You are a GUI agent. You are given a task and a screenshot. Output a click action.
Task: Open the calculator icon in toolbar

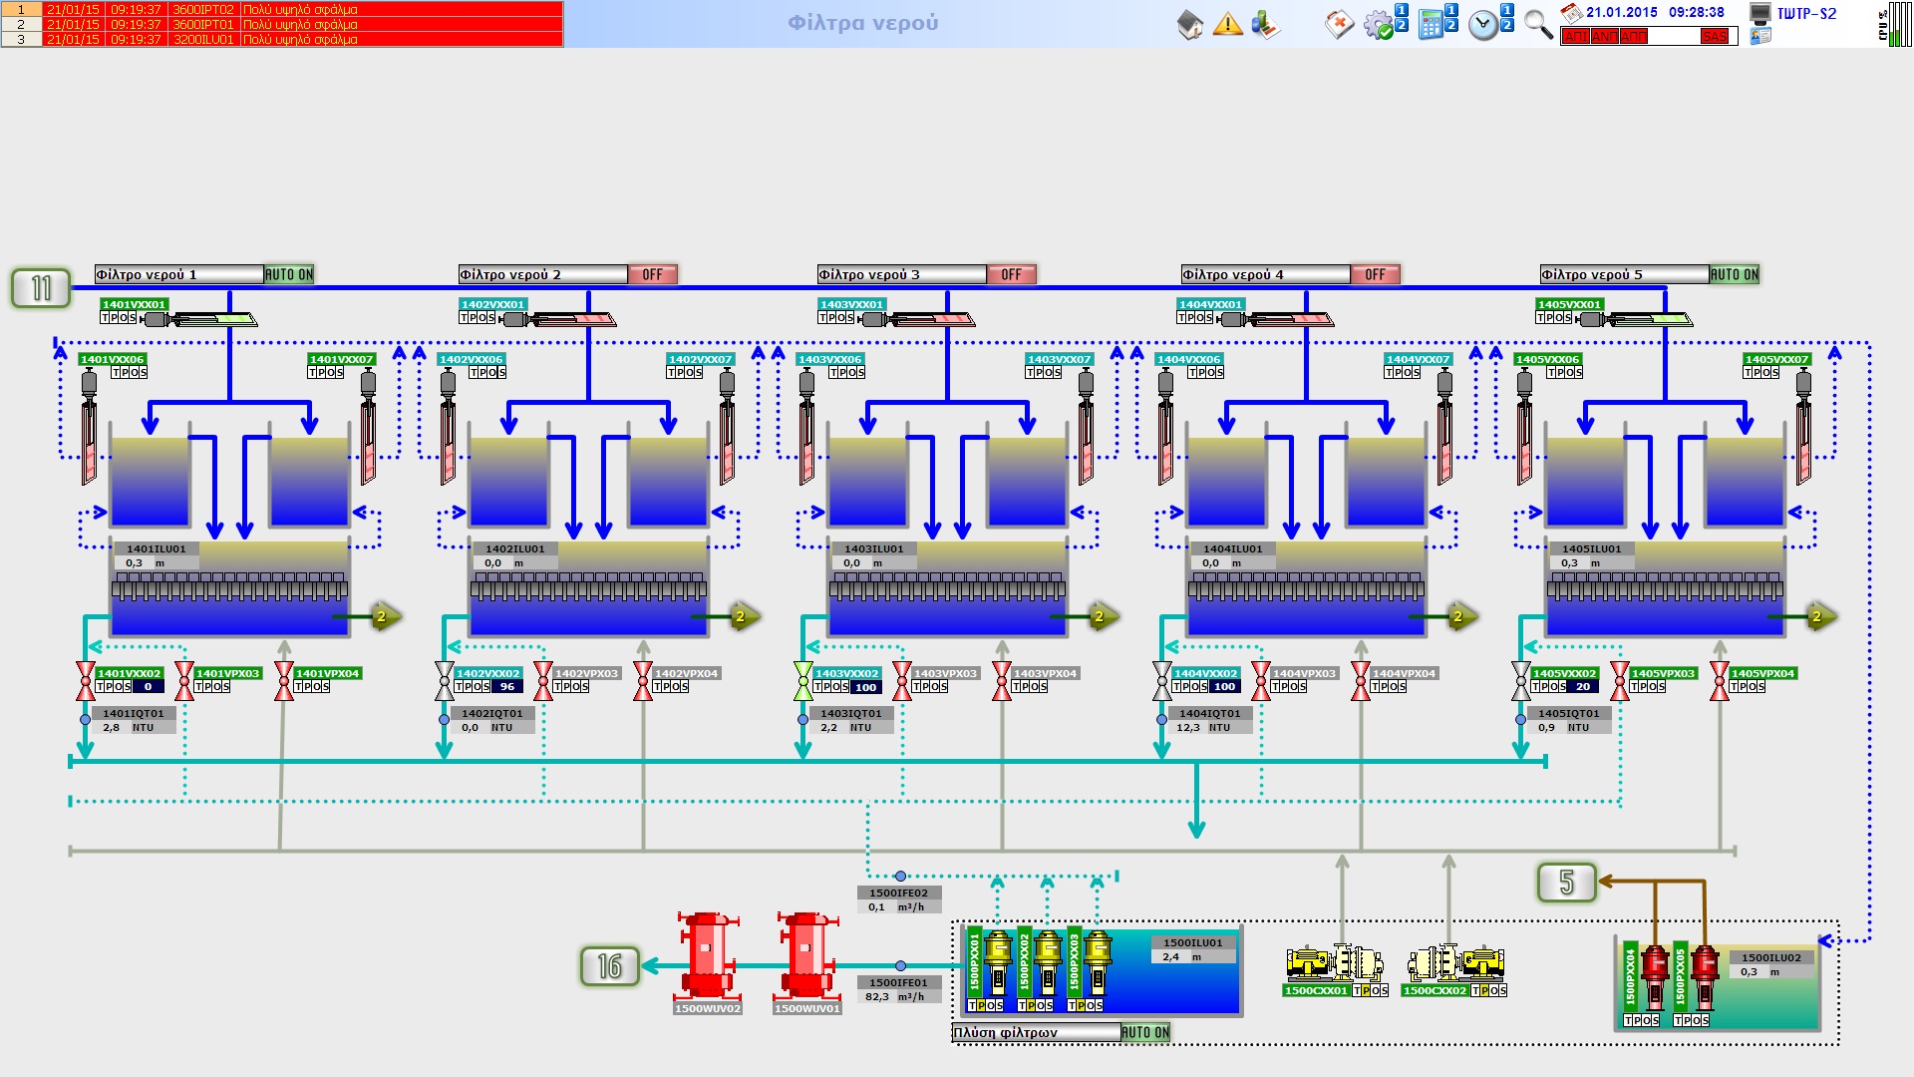(1432, 25)
